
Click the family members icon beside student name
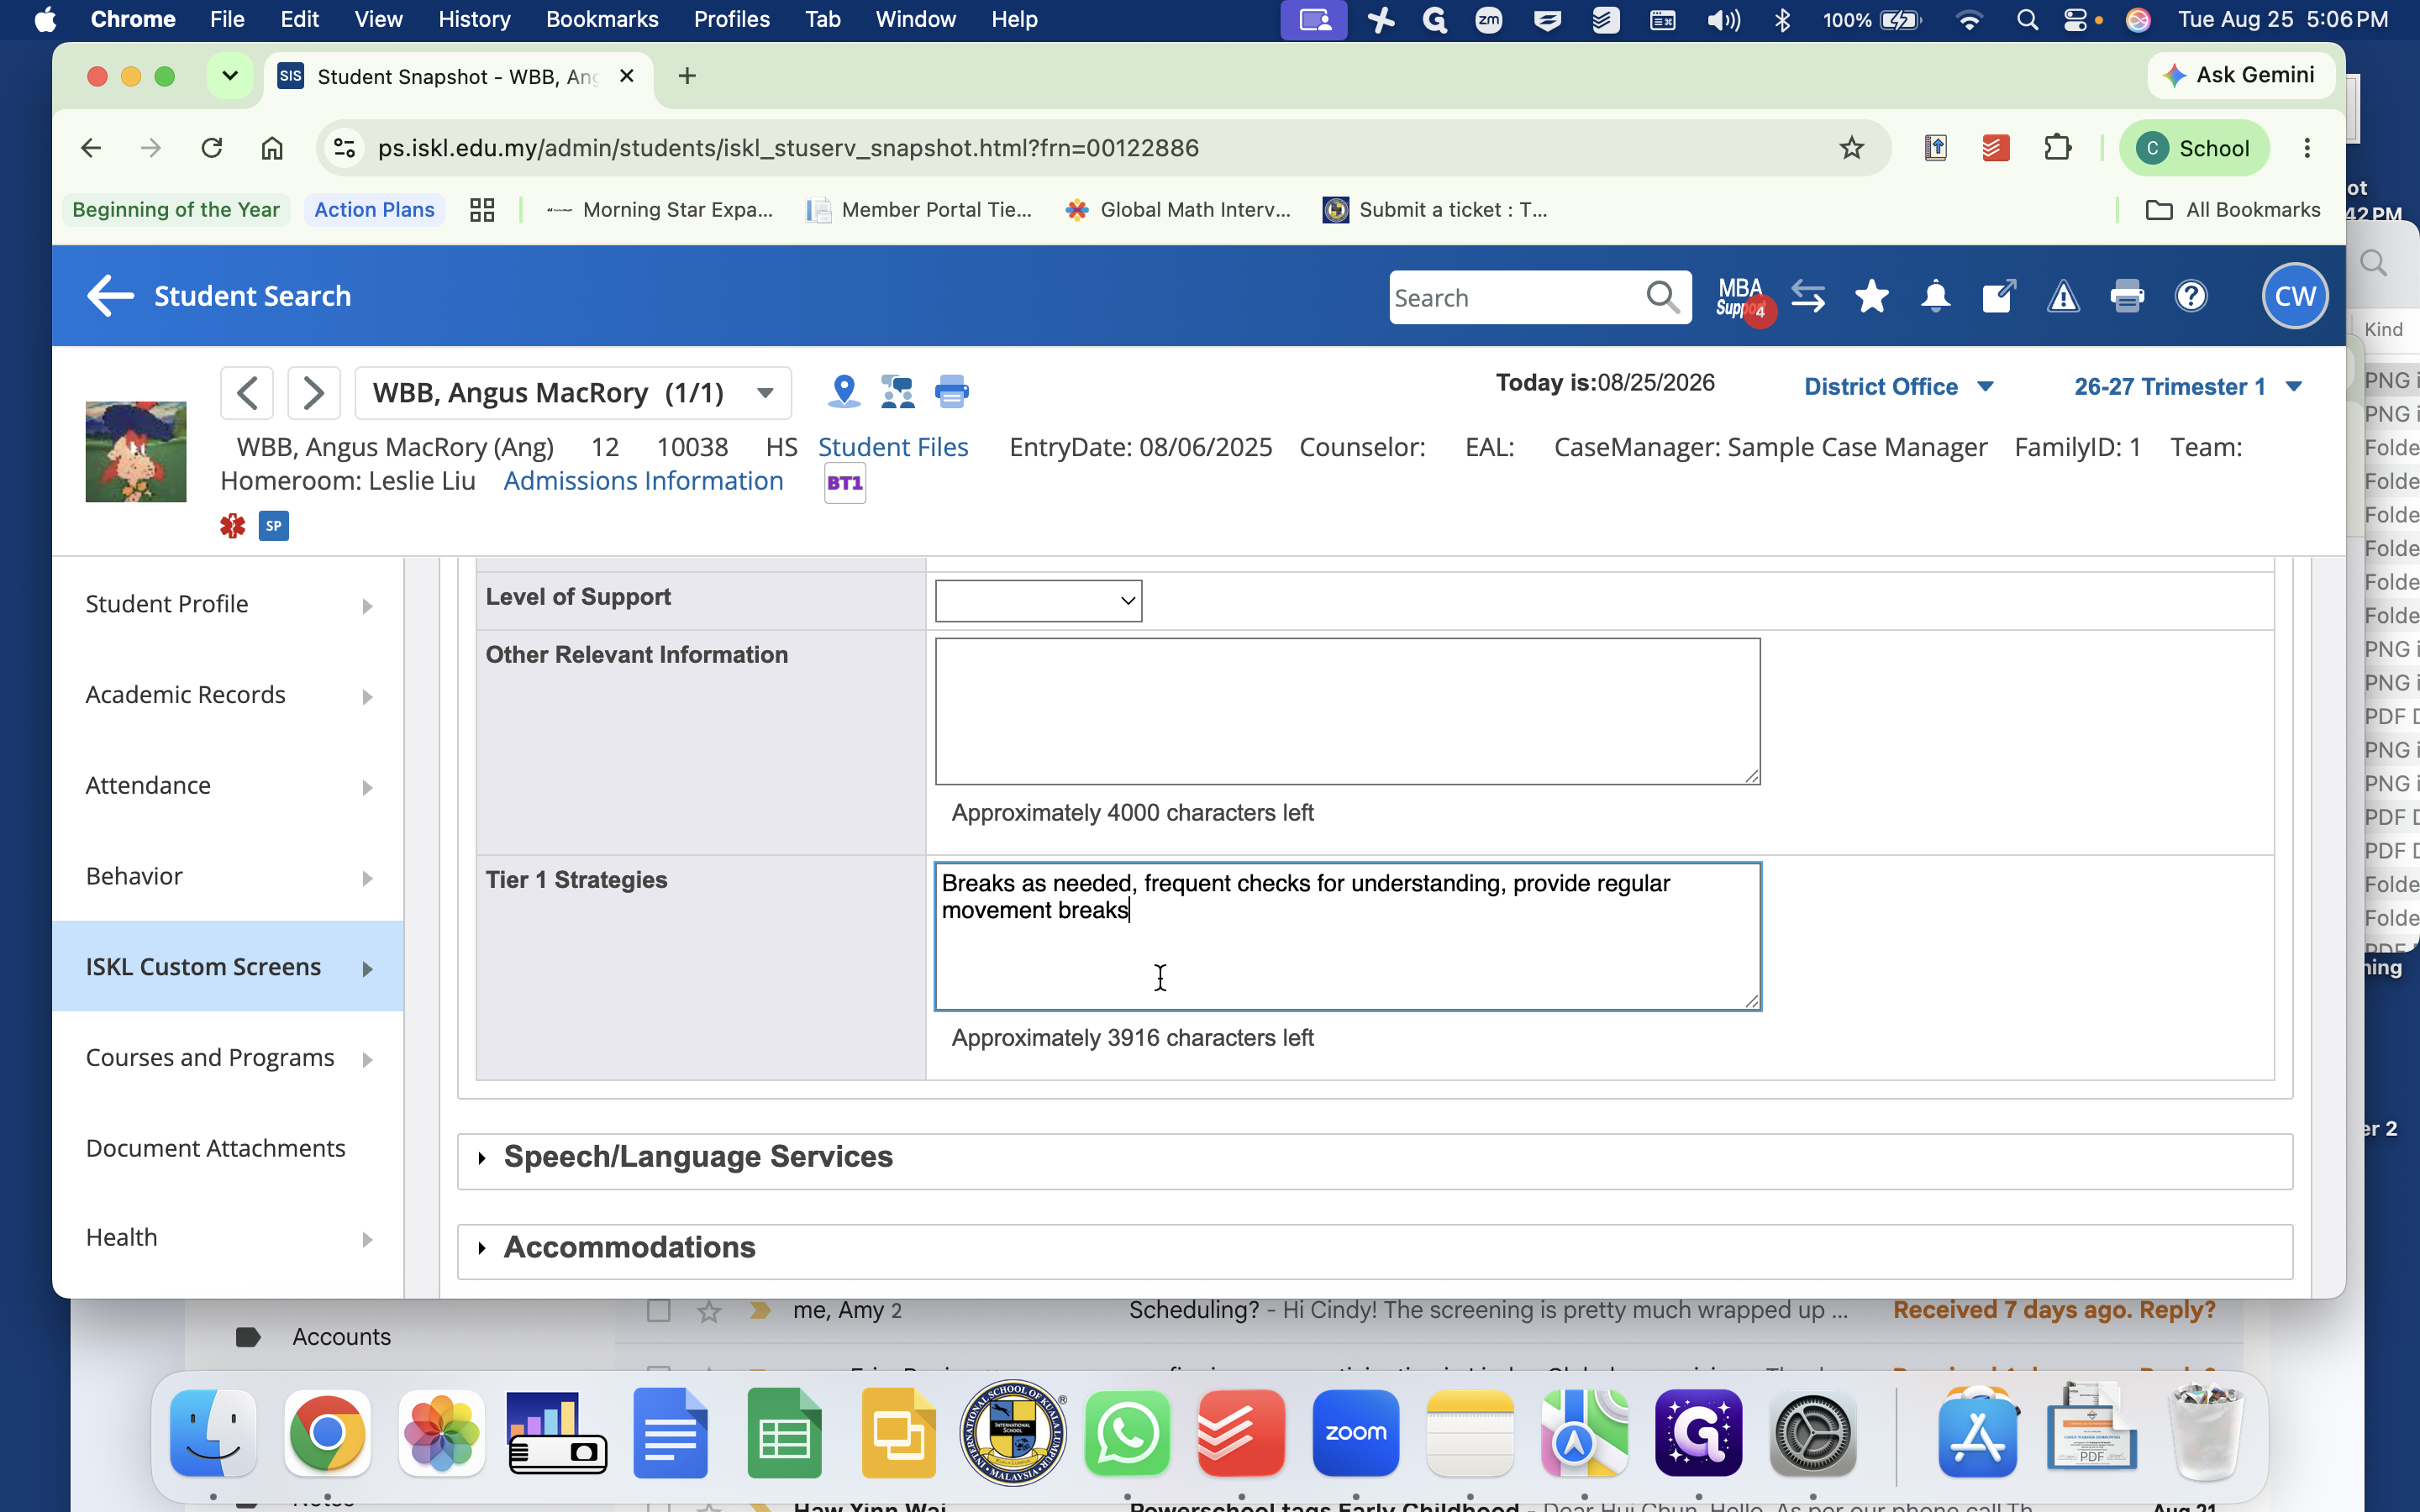tap(897, 391)
